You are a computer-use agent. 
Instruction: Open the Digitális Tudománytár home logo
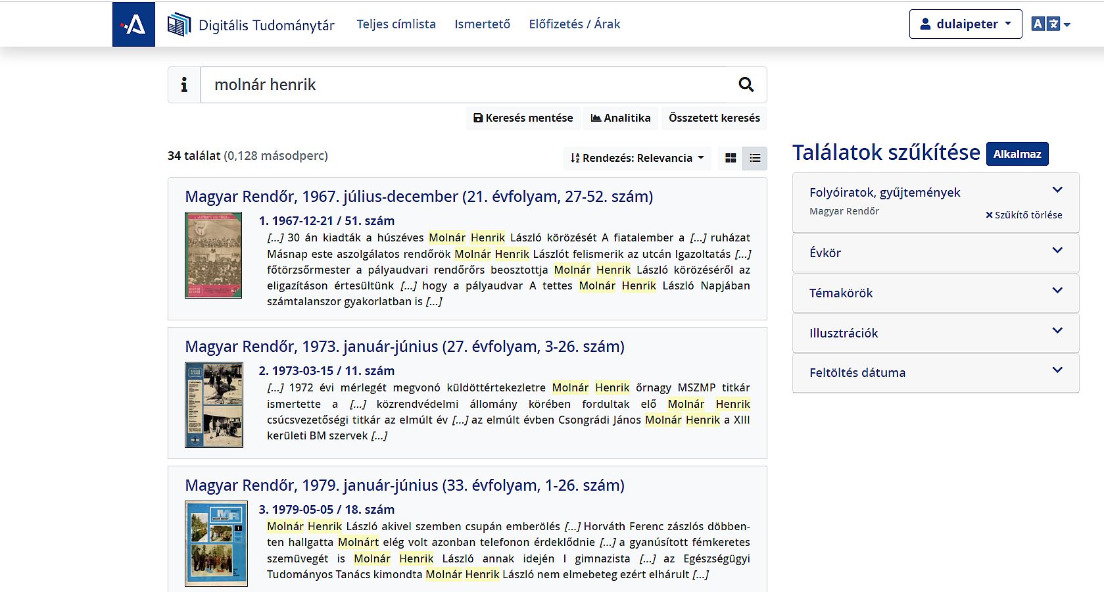251,25
